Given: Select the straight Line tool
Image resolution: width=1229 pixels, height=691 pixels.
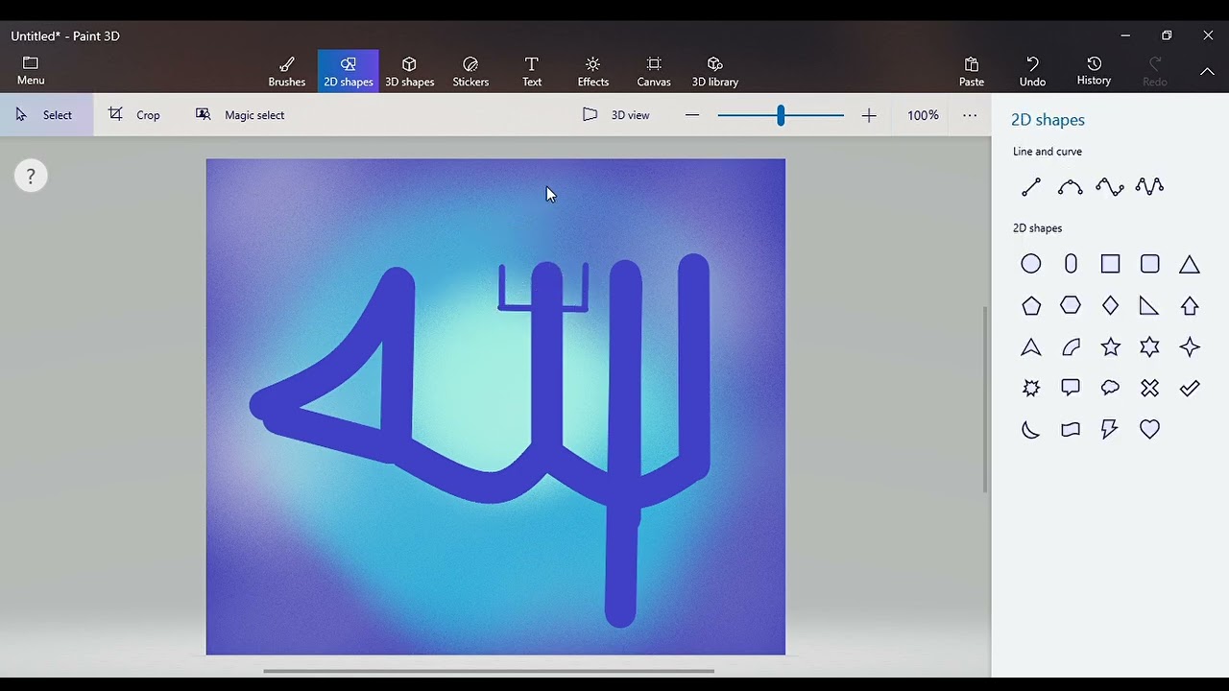Looking at the screenshot, I should 1031,186.
